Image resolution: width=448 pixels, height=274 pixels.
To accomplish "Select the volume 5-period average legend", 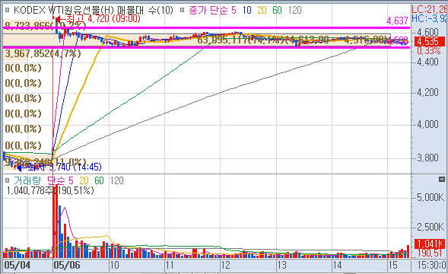I will (71, 180).
